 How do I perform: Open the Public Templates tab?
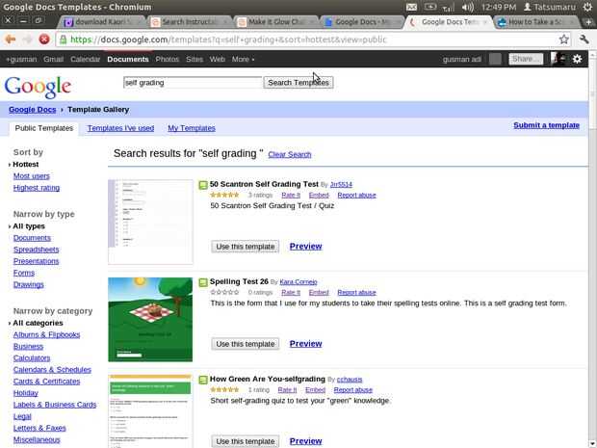(43, 128)
